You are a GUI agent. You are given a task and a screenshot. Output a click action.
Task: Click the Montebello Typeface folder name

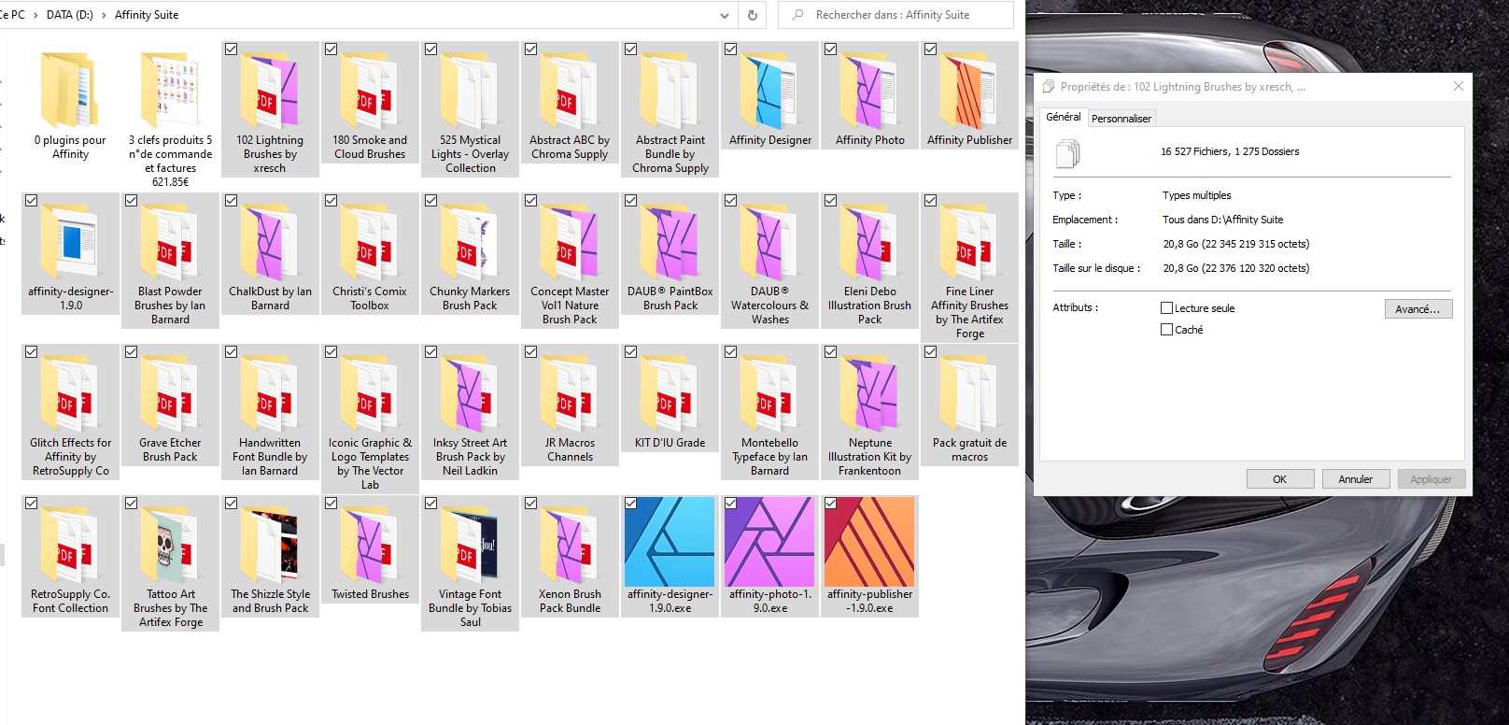coord(770,457)
